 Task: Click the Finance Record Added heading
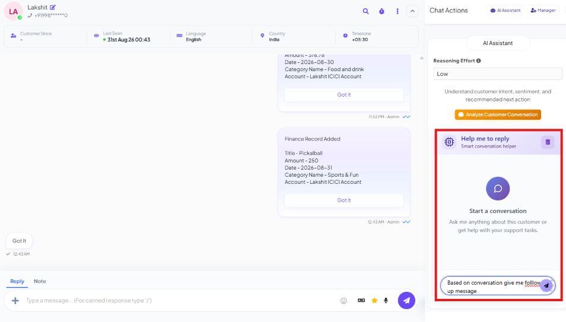coord(313,139)
